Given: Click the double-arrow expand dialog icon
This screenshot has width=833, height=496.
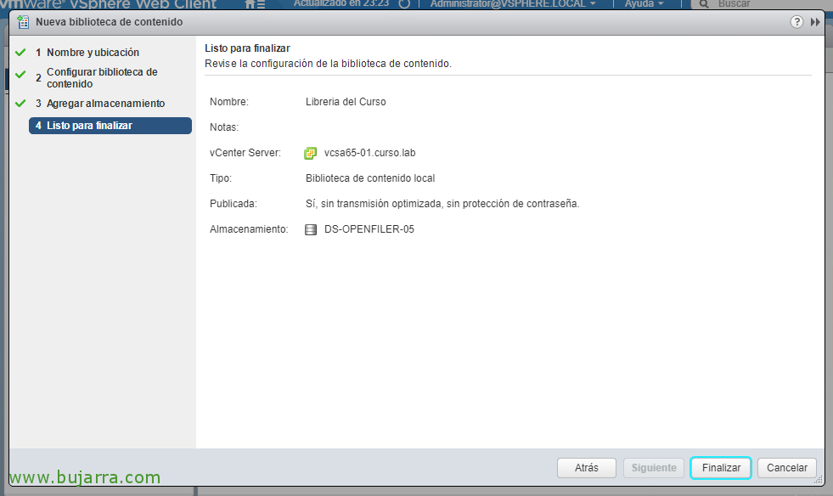Looking at the screenshot, I should tap(815, 22).
